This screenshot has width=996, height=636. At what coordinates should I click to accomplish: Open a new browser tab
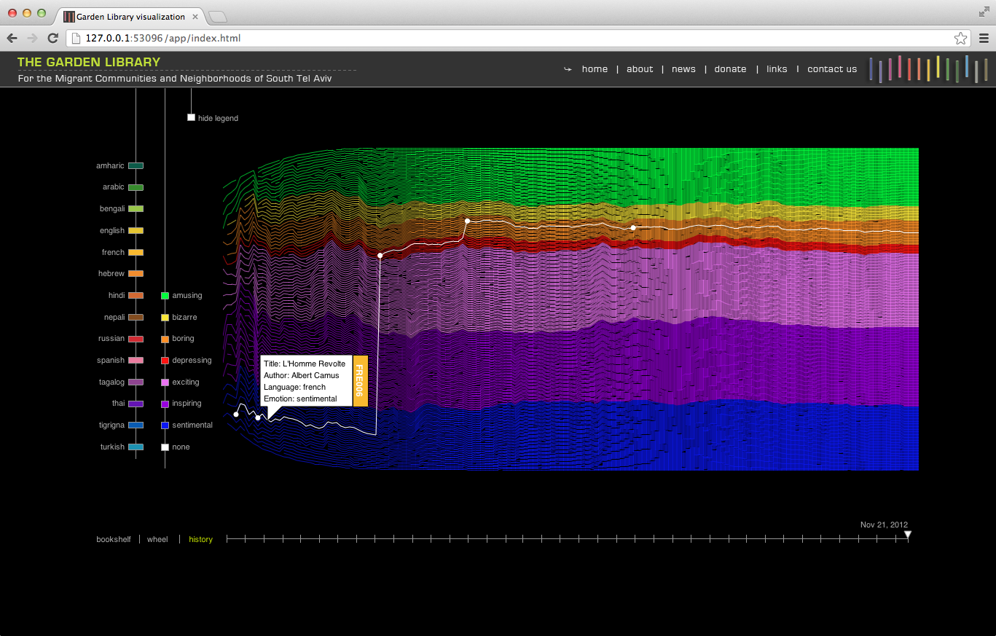[218, 16]
